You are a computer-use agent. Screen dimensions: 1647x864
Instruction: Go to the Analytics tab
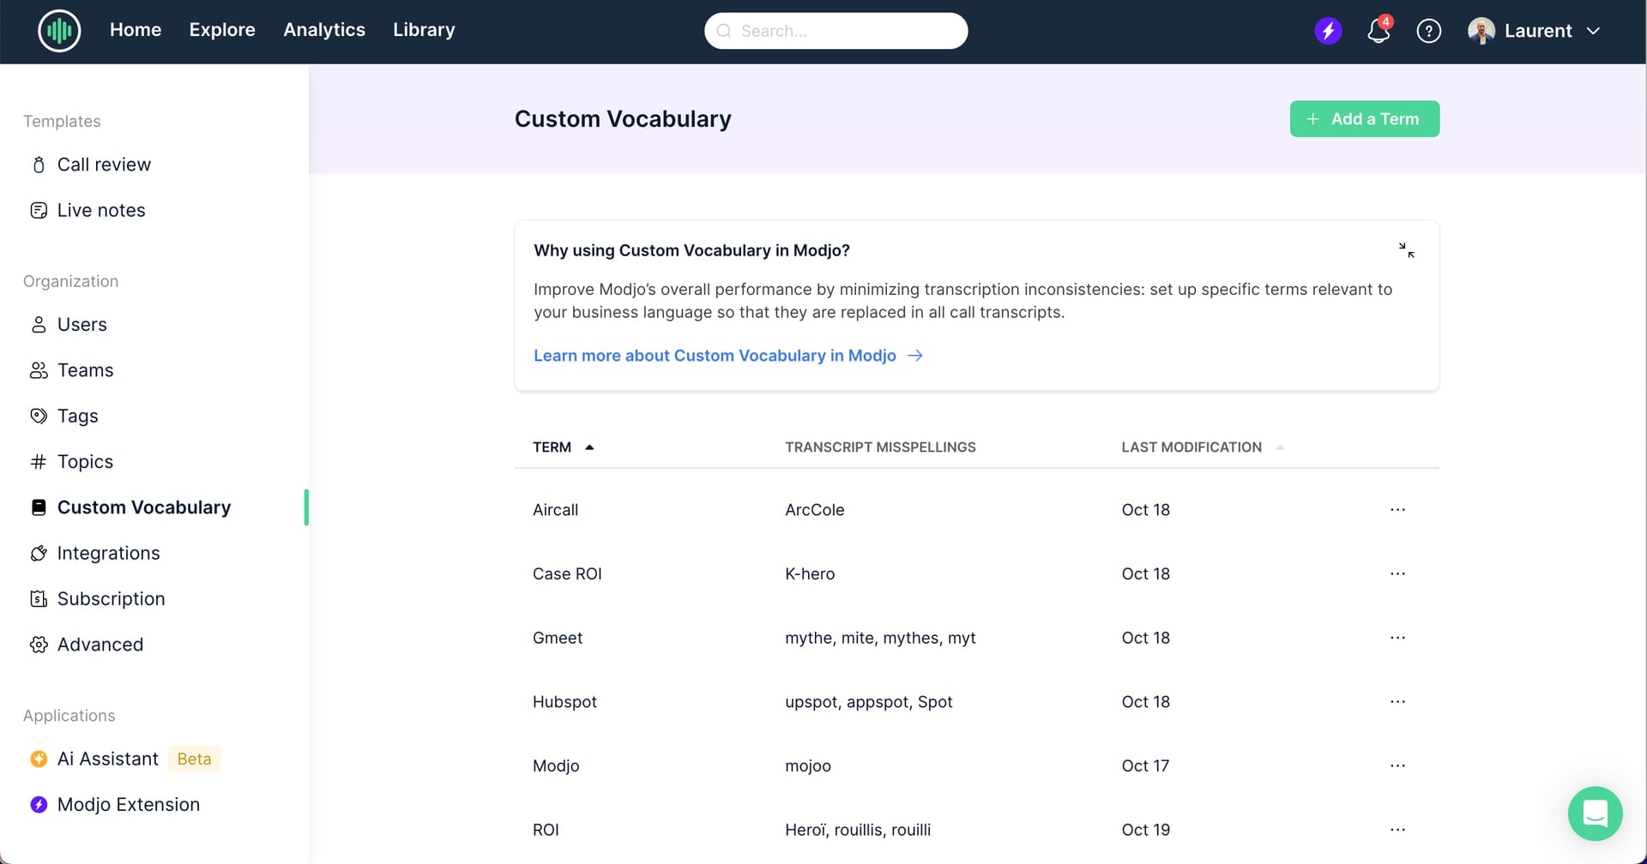pyautogui.click(x=324, y=30)
